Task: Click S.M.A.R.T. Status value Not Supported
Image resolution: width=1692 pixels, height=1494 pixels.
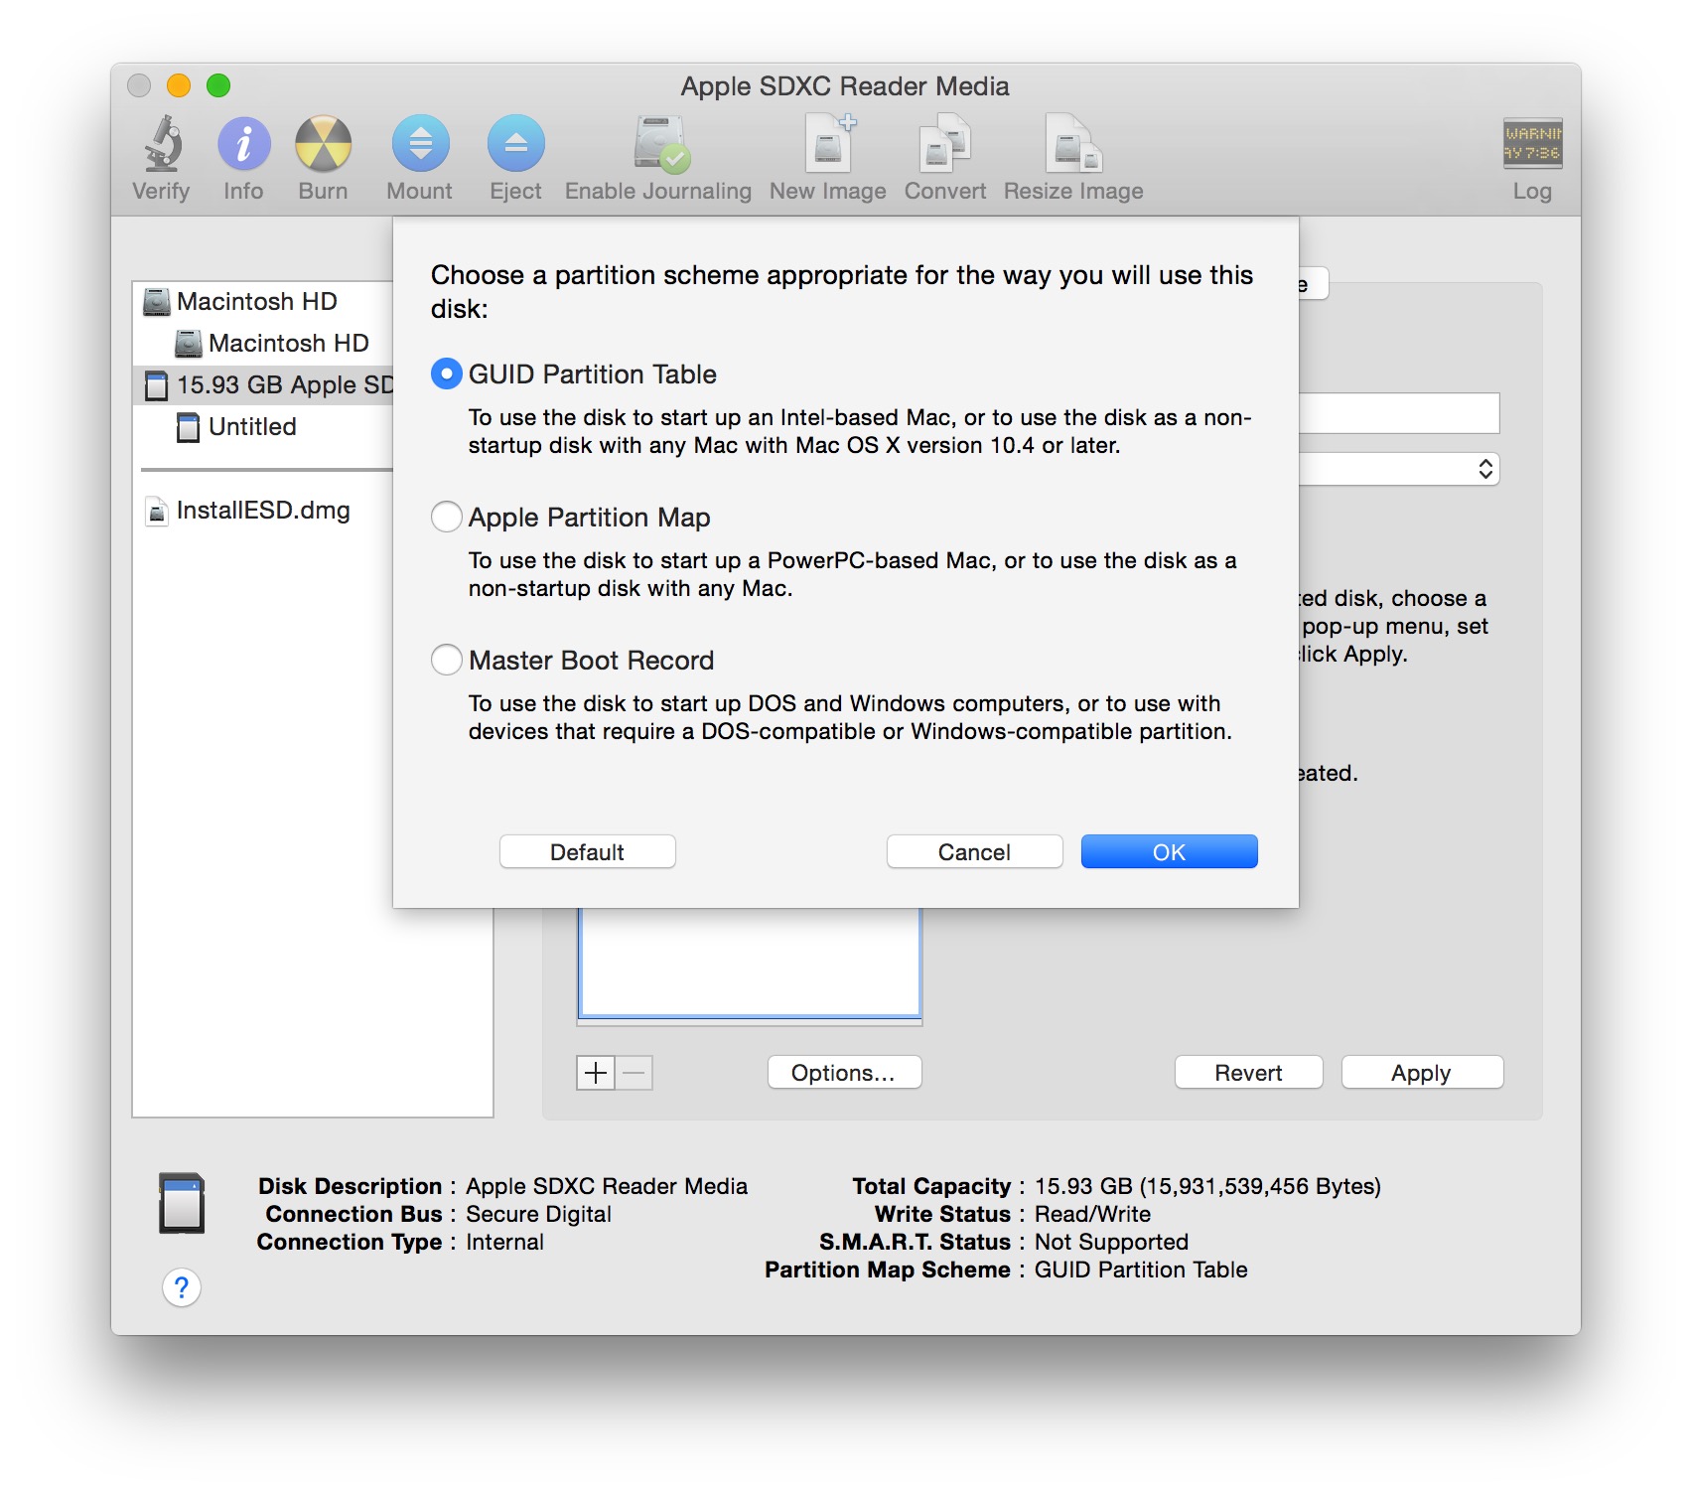Action: pos(1111,1242)
